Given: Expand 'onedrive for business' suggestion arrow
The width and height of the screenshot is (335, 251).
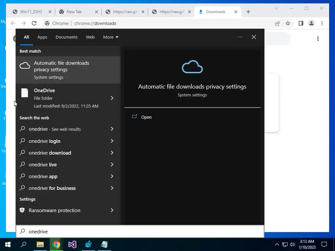Looking at the screenshot, I should coord(112,188).
